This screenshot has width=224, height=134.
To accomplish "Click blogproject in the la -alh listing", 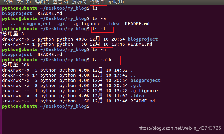I will [x=145, y=80].
